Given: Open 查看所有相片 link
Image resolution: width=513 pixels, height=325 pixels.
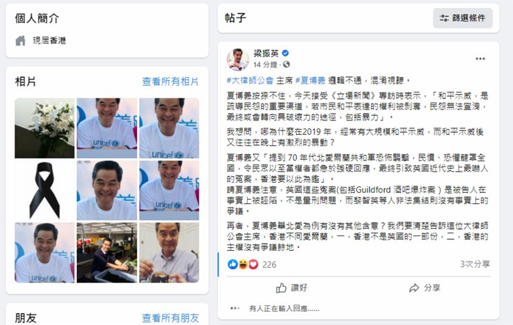Looking at the screenshot, I should pos(170,81).
